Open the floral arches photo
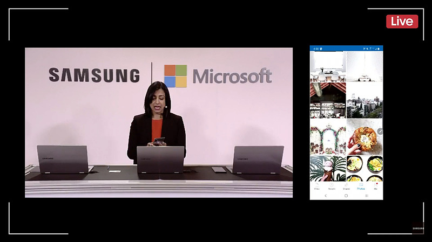 pyautogui.click(x=328, y=137)
